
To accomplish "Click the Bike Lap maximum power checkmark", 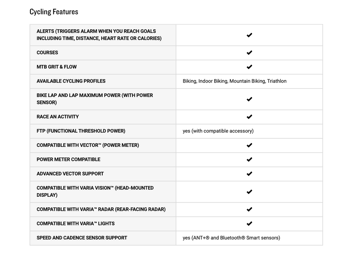I will tap(249, 99).
